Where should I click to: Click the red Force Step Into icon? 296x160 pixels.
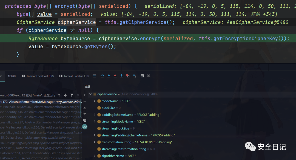point(115,76)
